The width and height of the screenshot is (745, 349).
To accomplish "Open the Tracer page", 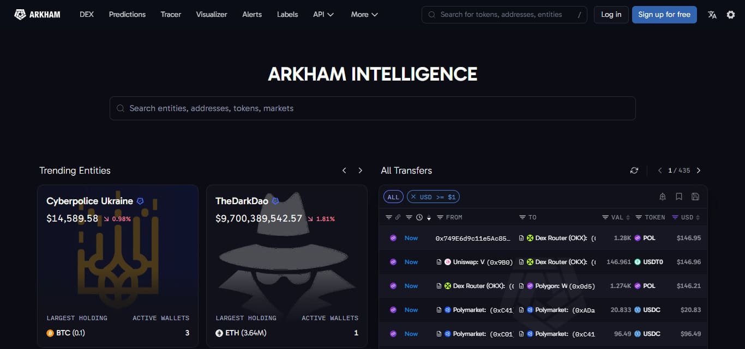I will (171, 15).
